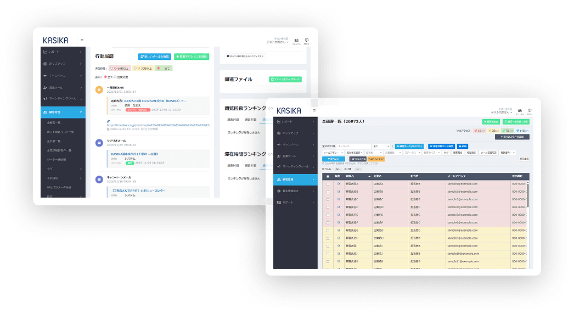Screen dimensions: 574x314
Task: Click the edit icon for 顧客氏名G row
Action: pyautogui.click(x=339, y=230)
